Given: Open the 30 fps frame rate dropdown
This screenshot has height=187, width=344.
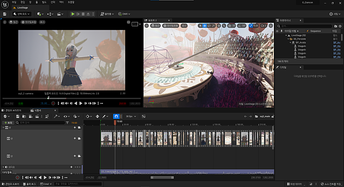Looking at the screenshot, I should point(131,116).
